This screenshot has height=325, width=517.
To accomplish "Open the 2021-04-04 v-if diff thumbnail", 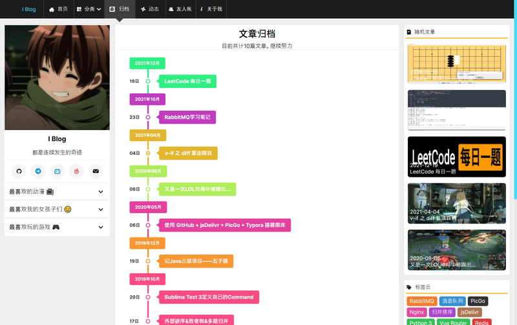I will (x=457, y=203).
